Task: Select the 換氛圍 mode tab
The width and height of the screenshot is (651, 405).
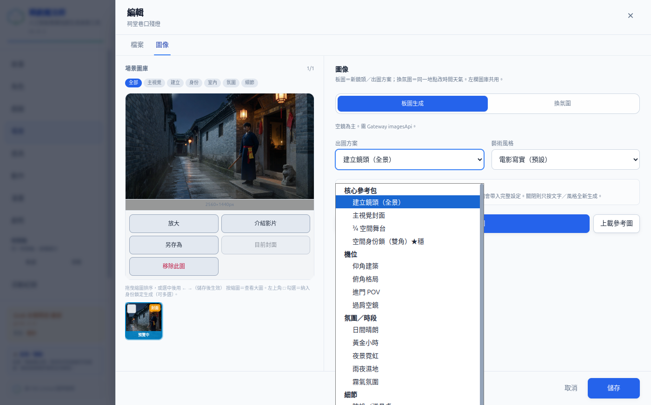Action: (563, 104)
